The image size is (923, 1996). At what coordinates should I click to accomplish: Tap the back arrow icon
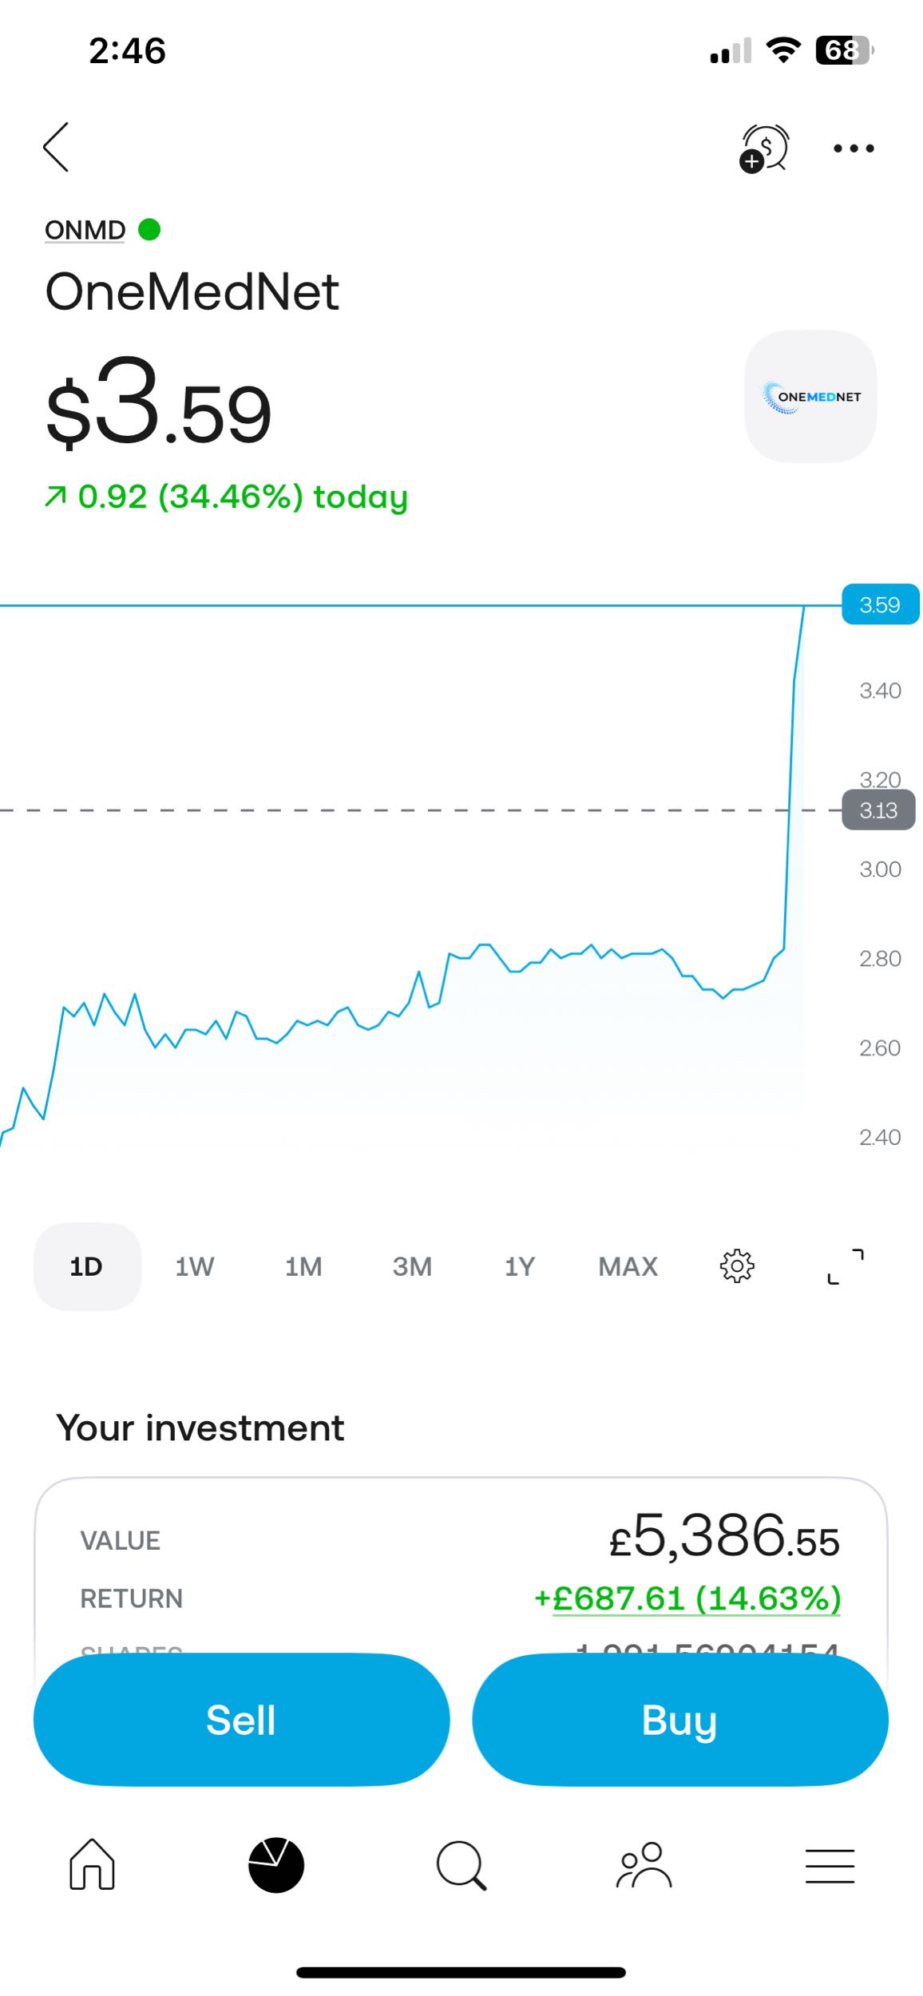click(56, 147)
